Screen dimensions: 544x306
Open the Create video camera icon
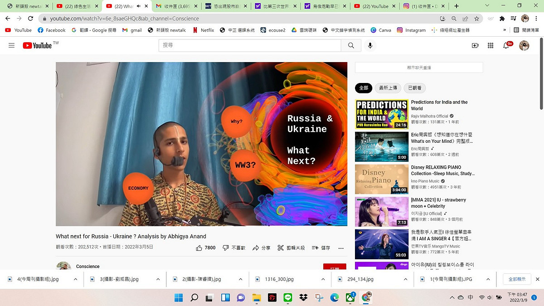click(x=475, y=45)
